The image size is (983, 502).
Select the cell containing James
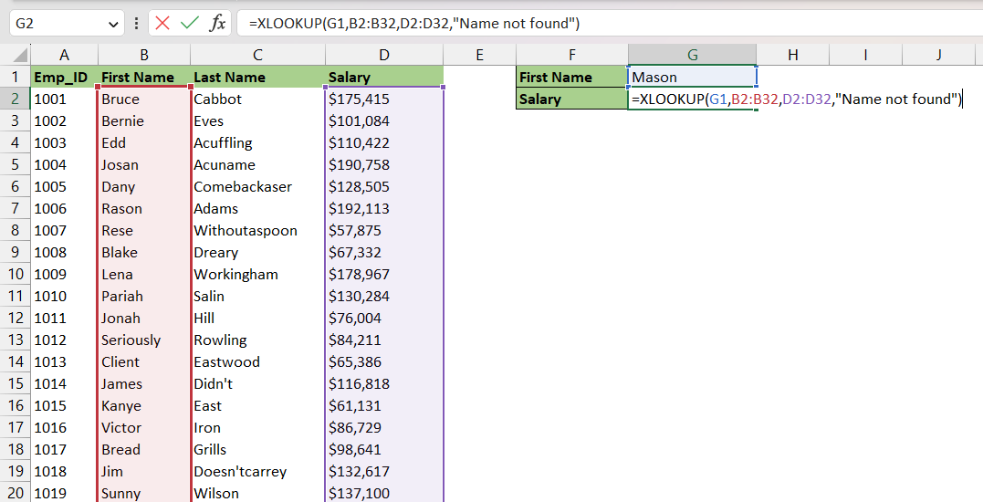144,384
